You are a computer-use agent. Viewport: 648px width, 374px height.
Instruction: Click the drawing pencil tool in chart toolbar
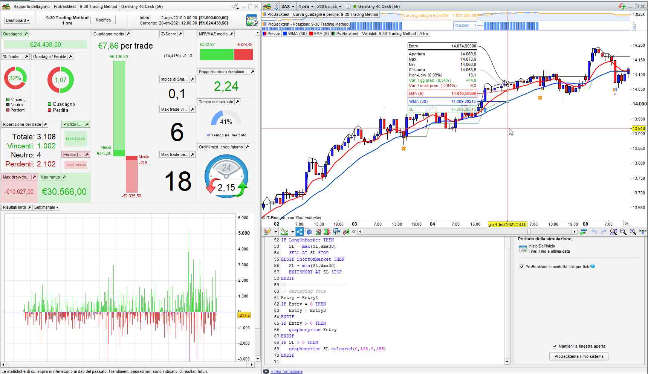tap(267, 232)
